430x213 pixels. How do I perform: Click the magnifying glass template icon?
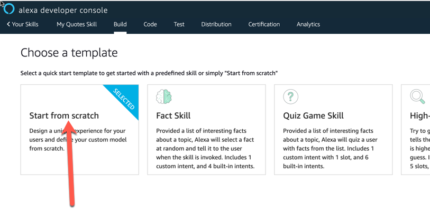coord(417,97)
